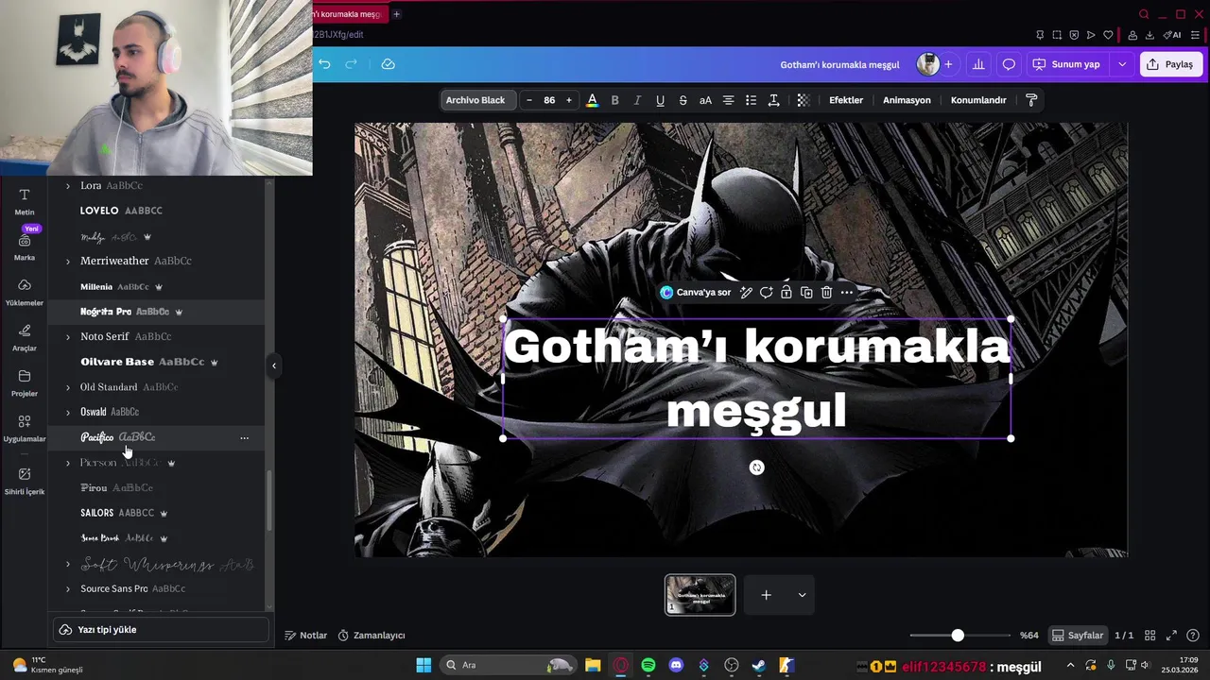Increase font size with plus button
The image size is (1210, 680).
[568, 100]
